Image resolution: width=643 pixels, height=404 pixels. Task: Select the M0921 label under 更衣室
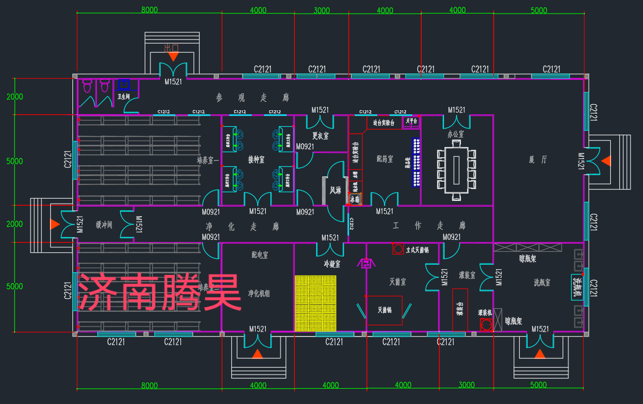[x=305, y=147]
